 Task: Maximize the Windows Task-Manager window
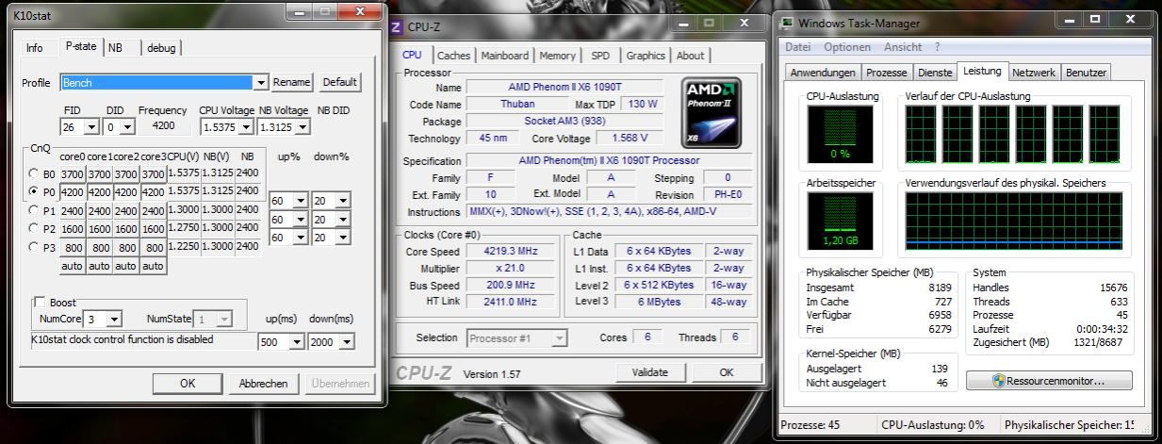(1094, 20)
